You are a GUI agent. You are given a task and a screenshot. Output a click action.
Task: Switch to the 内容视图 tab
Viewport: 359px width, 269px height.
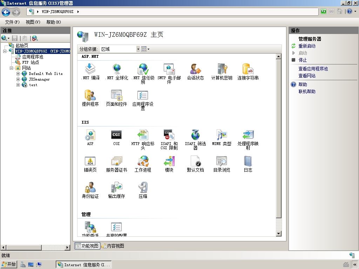coord(113,246)
